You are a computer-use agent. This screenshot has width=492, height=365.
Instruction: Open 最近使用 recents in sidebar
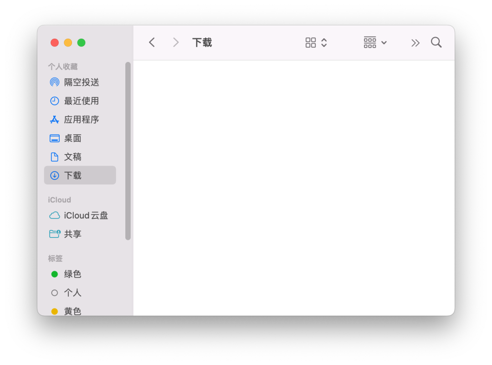pyautogui.click(x=80, y=101)
